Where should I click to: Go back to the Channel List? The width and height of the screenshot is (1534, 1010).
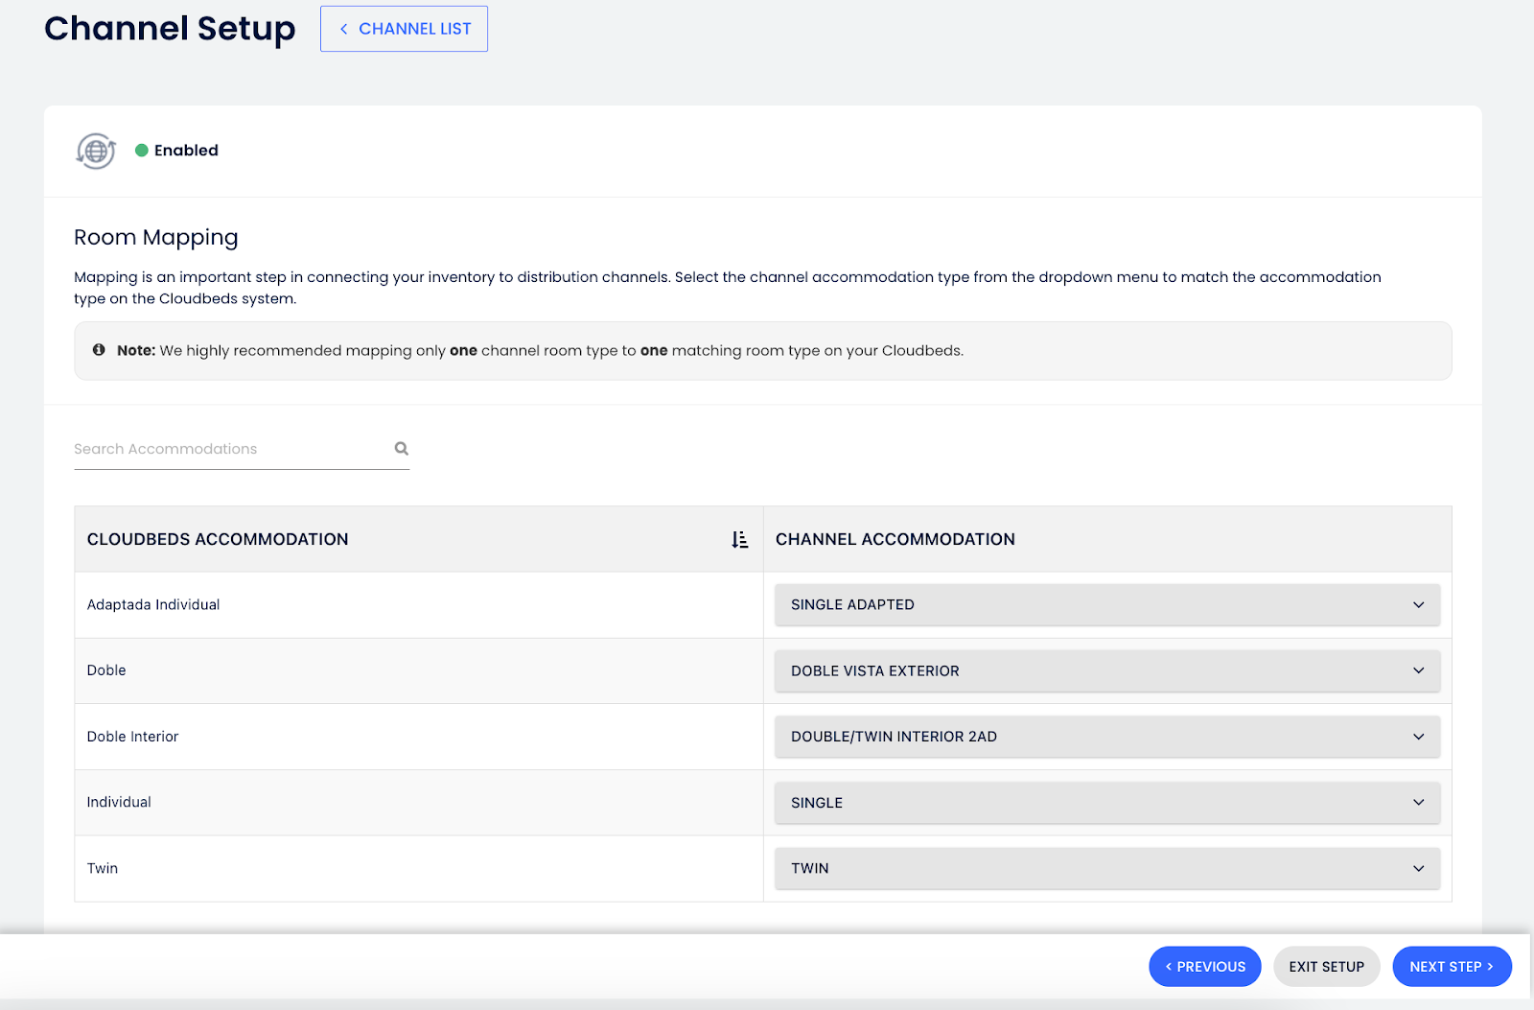tap(404, 29)
